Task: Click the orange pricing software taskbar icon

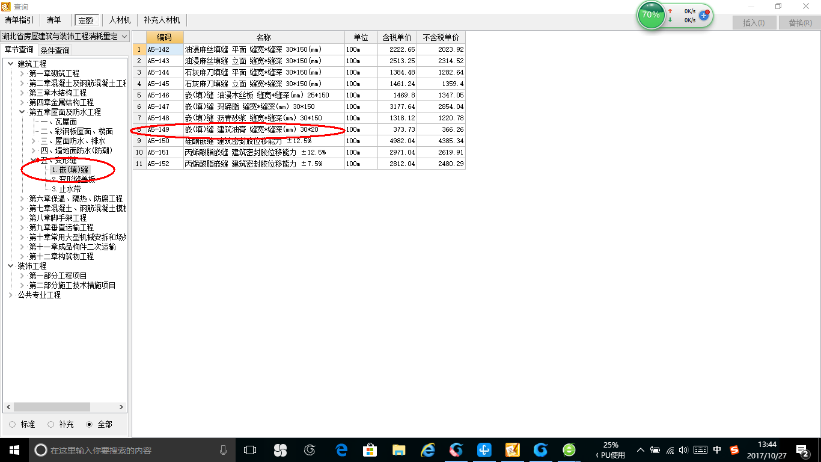Action: 513,450
